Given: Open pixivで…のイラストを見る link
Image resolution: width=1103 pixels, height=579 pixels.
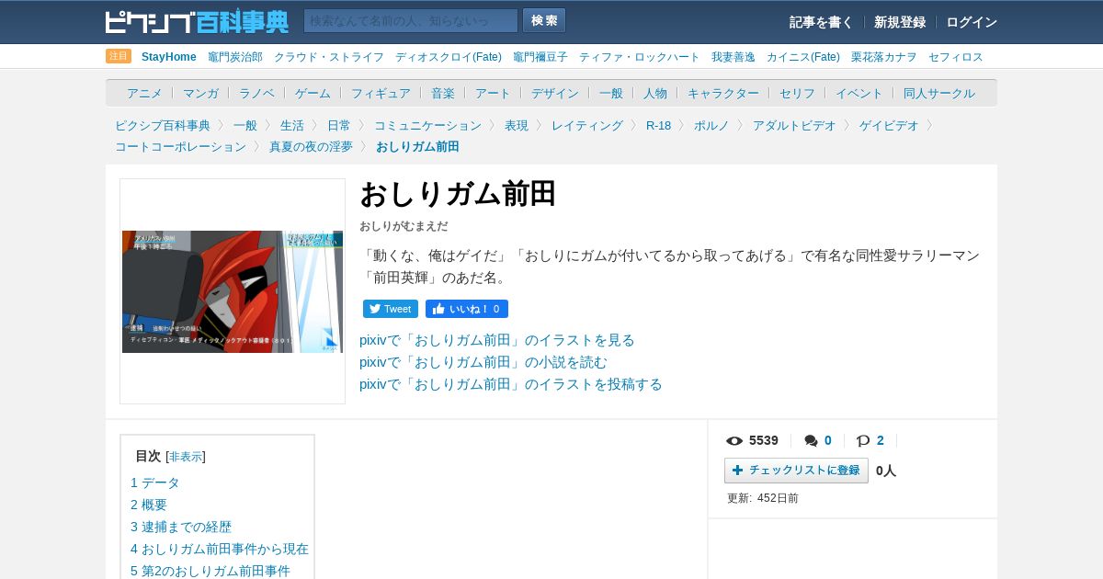Looking at the screenshot, I should coord(497,340).
